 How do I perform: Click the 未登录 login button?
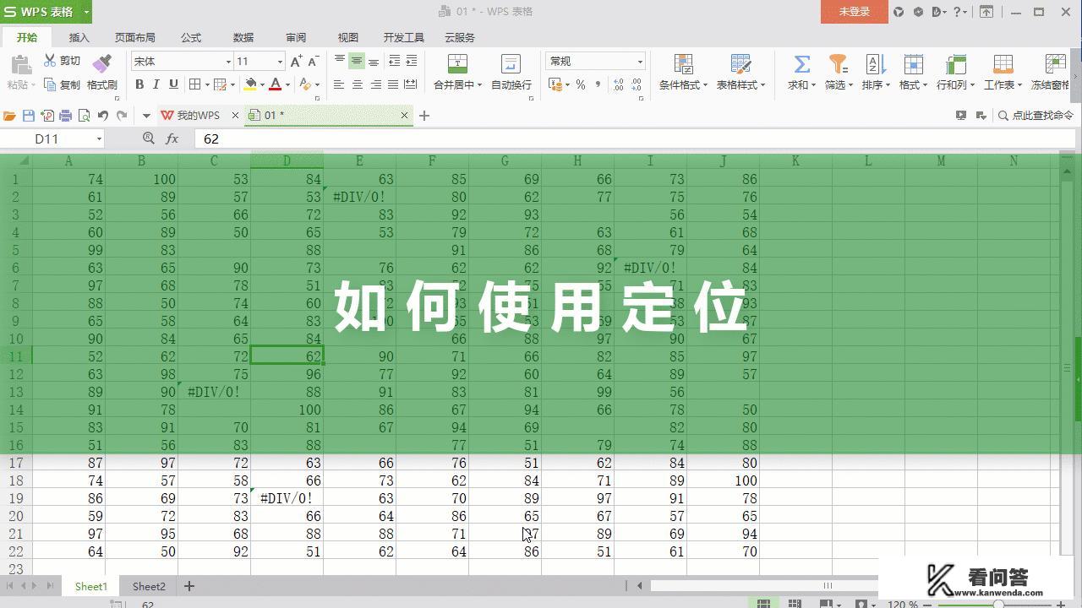(x=854, y=12)
